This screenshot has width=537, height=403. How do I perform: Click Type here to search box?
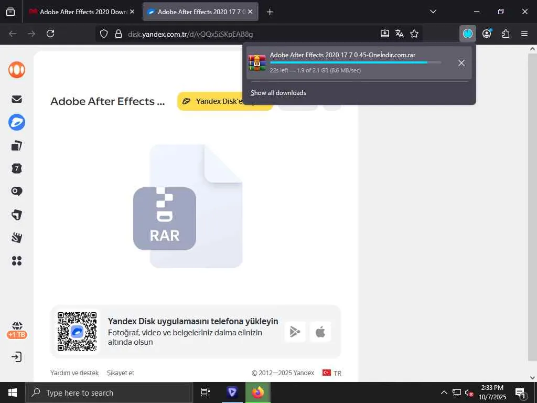(x=109, y=393)
